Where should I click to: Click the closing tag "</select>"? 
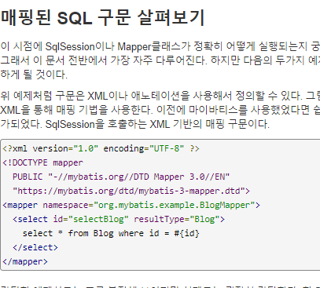click(35, 247)
